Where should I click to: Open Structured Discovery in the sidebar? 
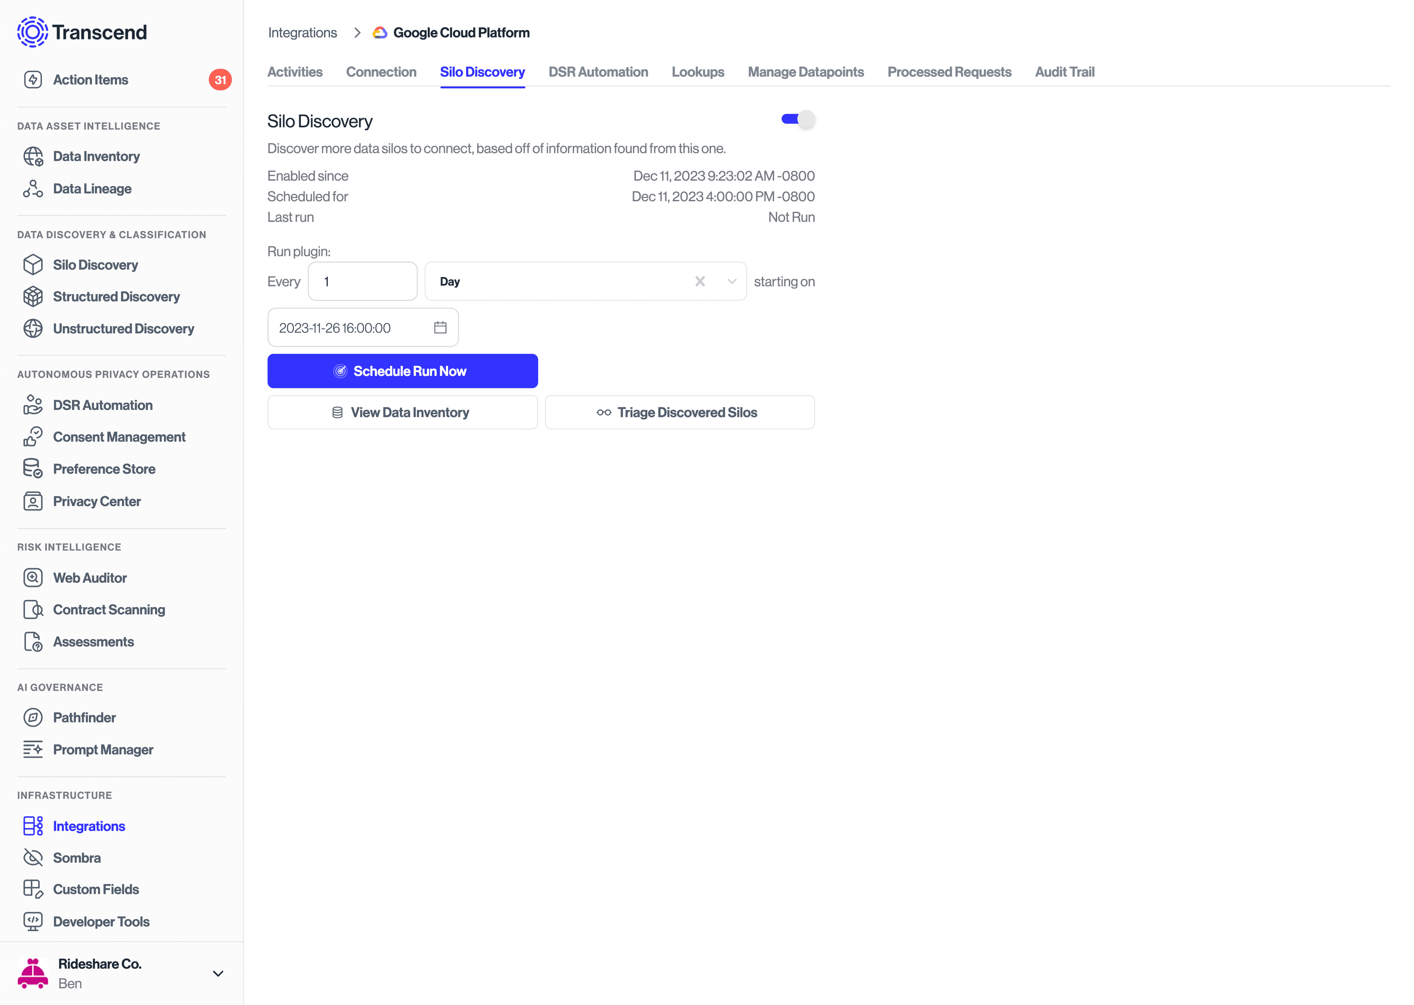click(x=116, y=297)
